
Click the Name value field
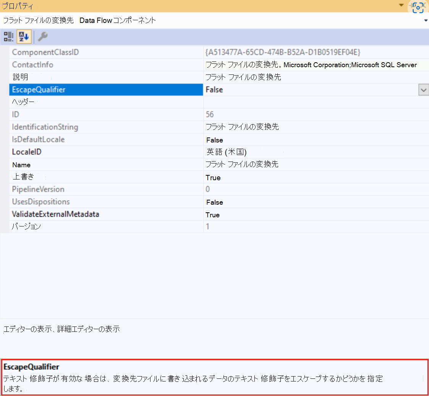pyautogui.click(x=316, y=164)
